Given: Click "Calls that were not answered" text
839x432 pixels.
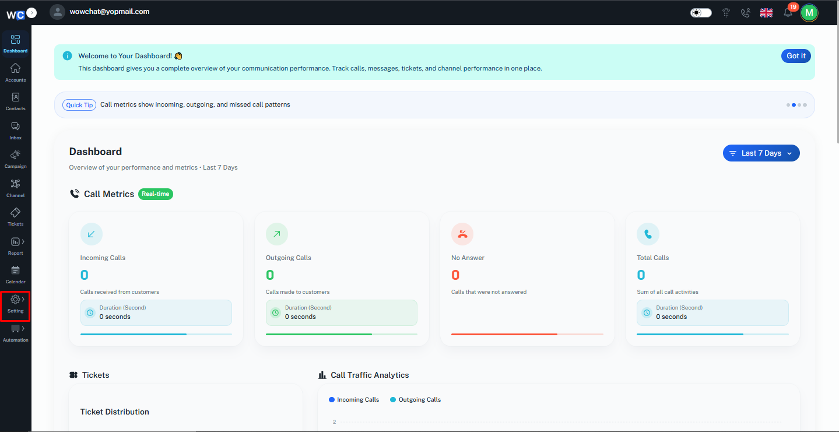Looking at the screenshot, I should click(x=489, y=292).
